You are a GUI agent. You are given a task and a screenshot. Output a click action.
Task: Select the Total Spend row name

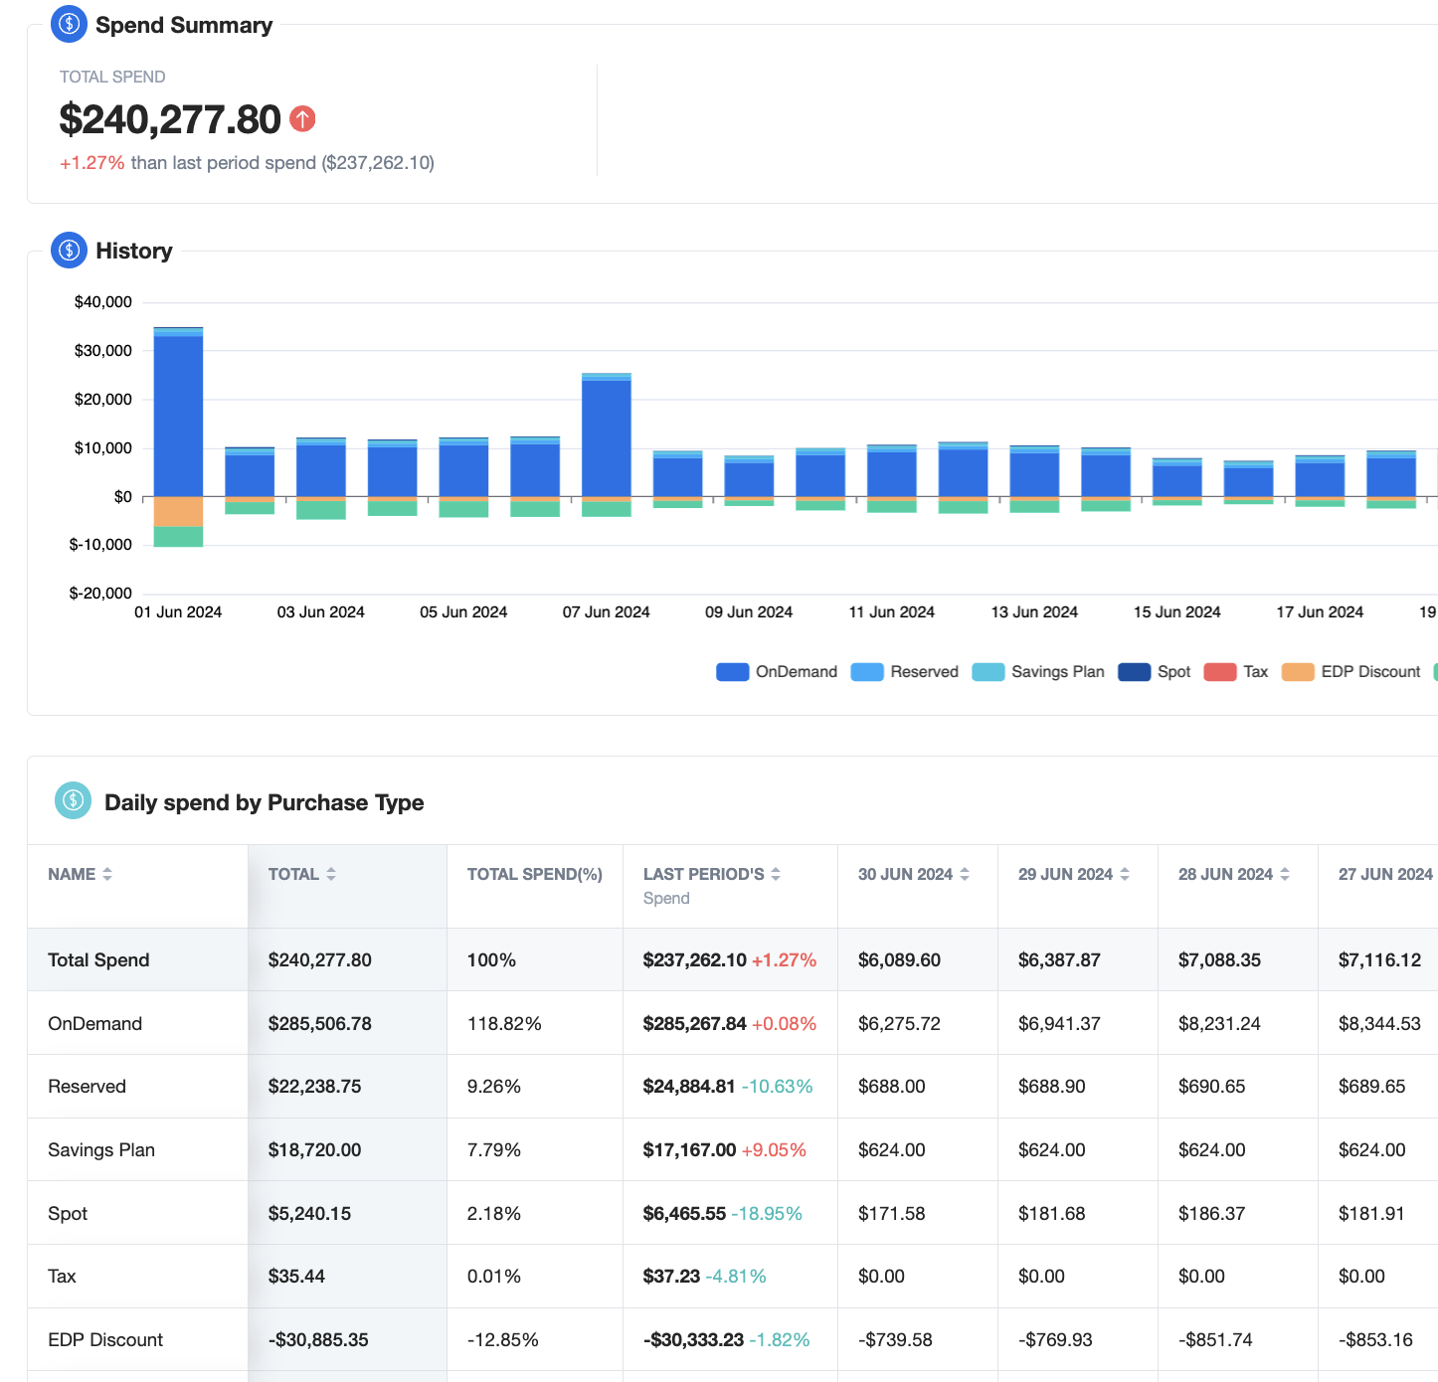tap(98, 960)
